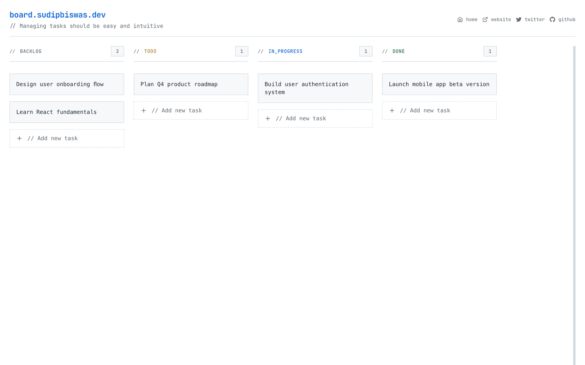
Task: Click the GitHub logo icon
Action: pyautogui.click(x=552, y=20)
